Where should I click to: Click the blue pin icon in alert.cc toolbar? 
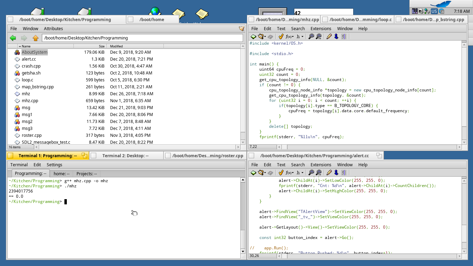[336, 172]
